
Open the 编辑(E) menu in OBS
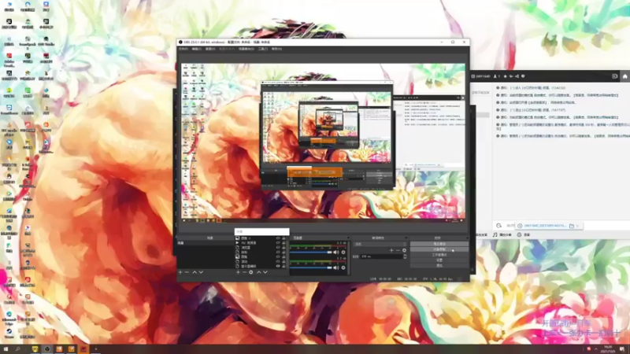tap(196, 49)
